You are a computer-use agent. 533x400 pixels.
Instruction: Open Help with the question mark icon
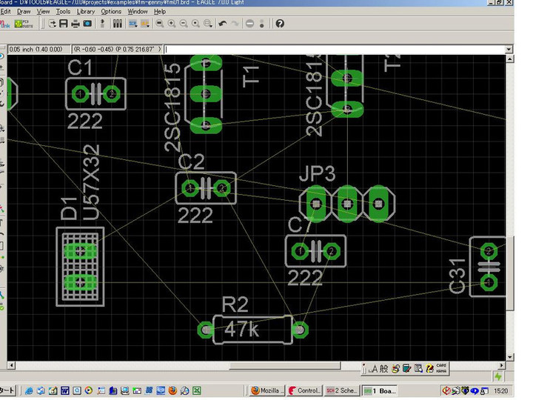pyautogui.click(x=280, y=24)
